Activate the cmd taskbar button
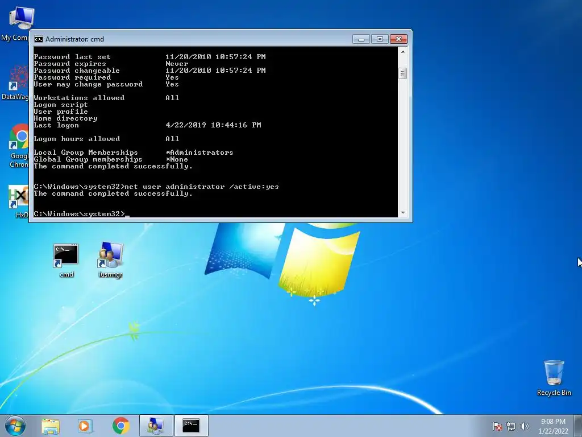 191,426
